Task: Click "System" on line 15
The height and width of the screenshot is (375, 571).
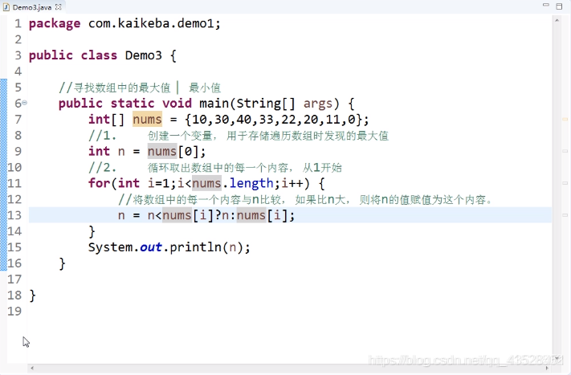Action: click(110, 247)
